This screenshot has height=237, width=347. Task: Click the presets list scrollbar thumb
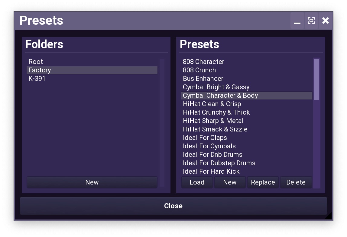coord(316,79)
